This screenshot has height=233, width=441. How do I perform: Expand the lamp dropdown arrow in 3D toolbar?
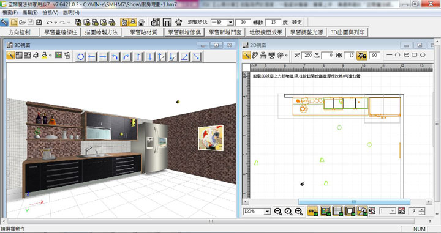pyautogui.click(x=50, y=55)
